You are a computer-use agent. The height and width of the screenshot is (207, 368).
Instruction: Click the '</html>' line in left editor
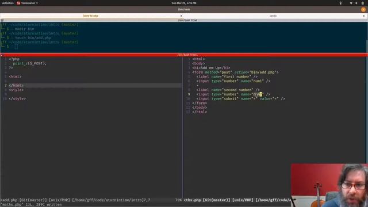click(16, 86)
